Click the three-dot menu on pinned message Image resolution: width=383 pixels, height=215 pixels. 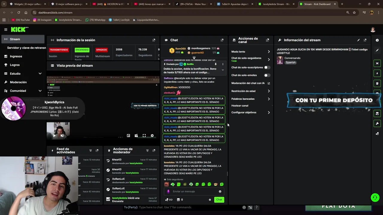pyautogui.click(x=223, y=64)
